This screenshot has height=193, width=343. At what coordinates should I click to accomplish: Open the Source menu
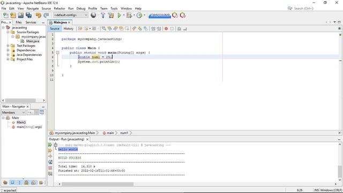pyautogui.click(x=46, y=9)
